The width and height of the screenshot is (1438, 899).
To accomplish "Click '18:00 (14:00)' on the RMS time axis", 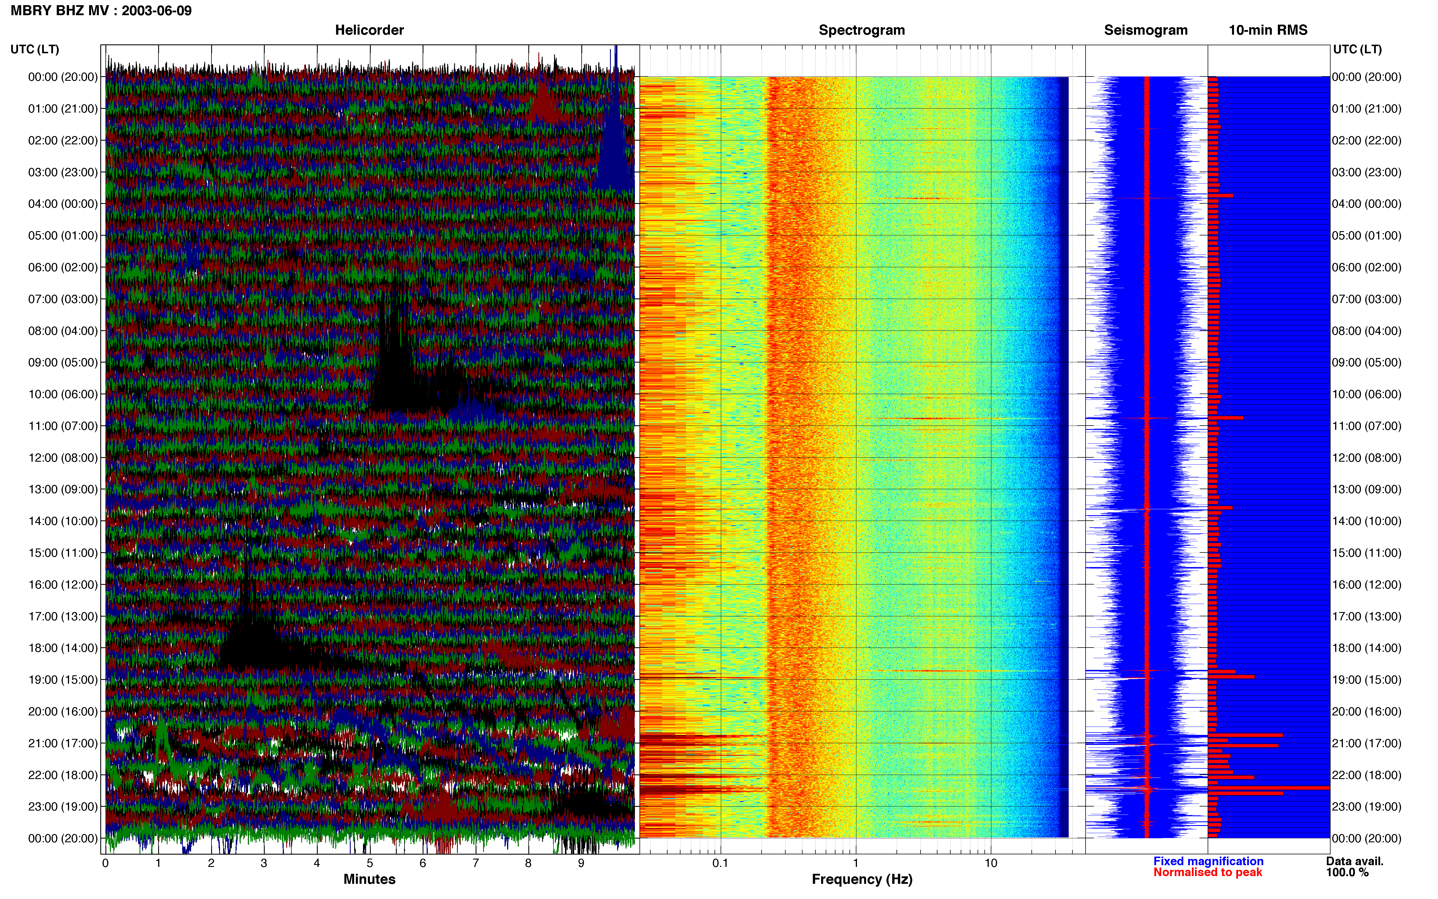I will [x=1367, y=648].
